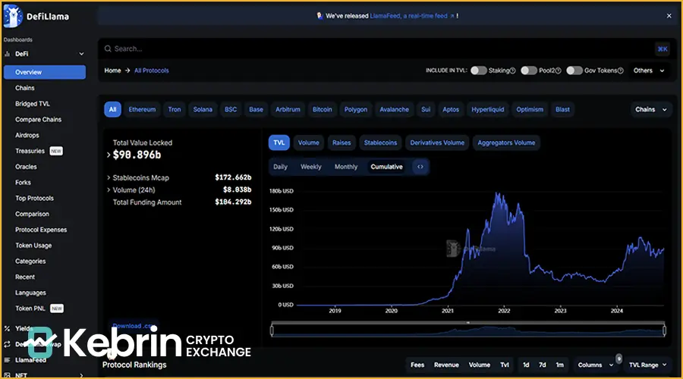Select Overview in the sidebar
This screenshot has width=683, height=379.
[45, 72]
